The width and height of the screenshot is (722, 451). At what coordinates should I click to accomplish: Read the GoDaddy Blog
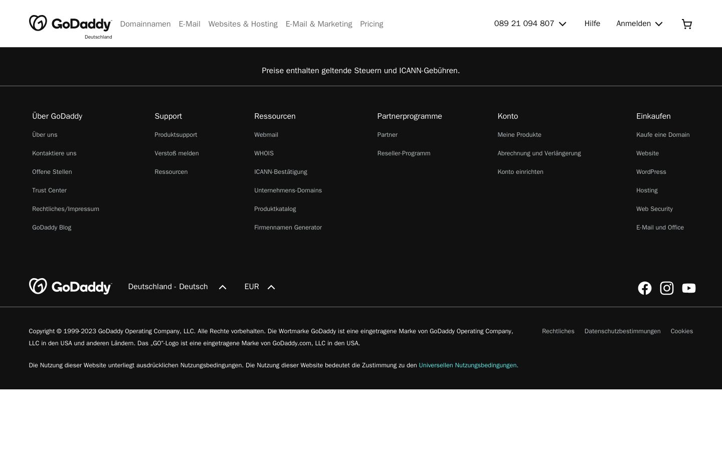tap(52, 228)
